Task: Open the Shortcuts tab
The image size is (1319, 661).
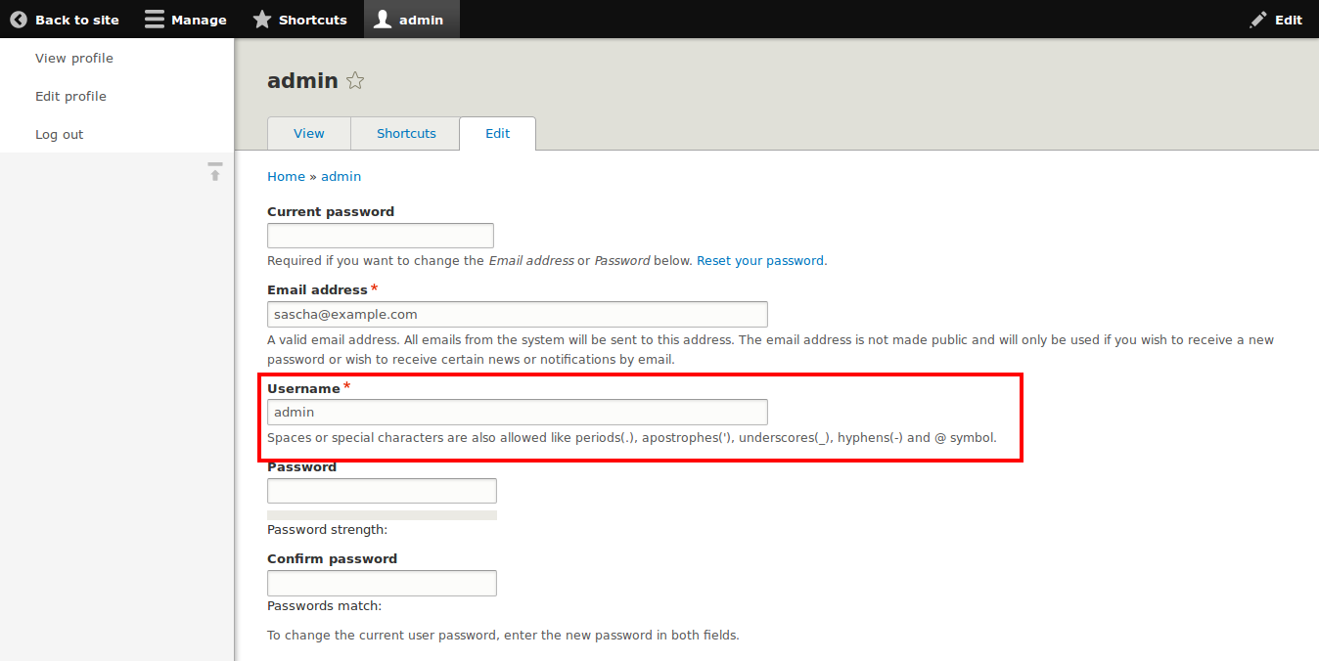Action: tap(405, 133)
